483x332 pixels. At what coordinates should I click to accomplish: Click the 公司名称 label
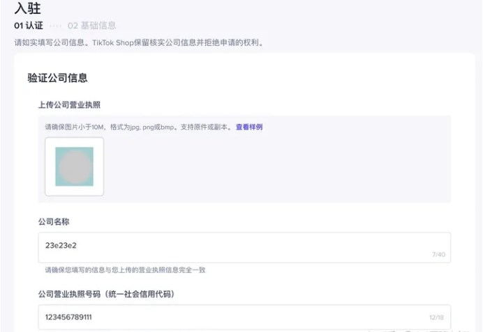click(x=54, y=222)
